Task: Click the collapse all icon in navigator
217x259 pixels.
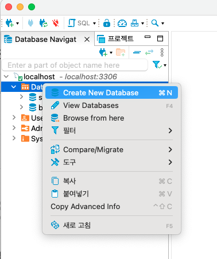Action: (x=137, y=52)
